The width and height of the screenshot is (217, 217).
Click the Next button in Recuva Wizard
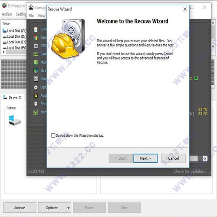click(145, 158)
